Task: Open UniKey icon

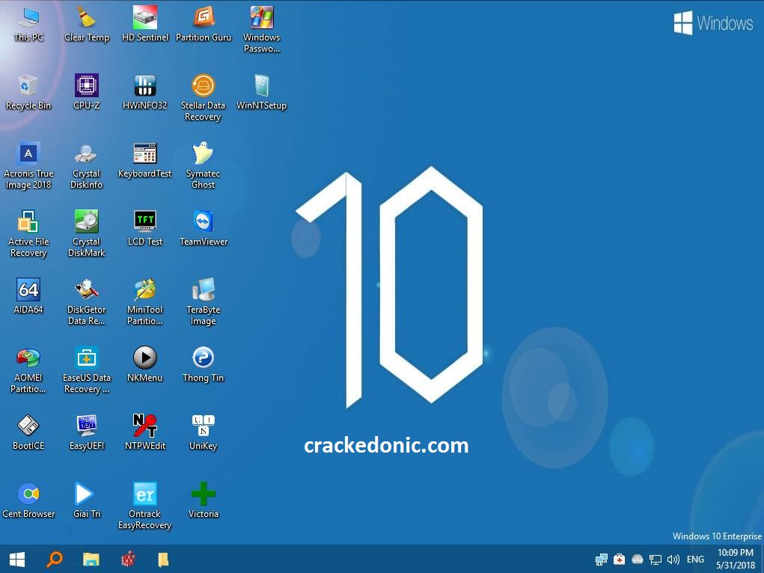Action: pos(204,432)
